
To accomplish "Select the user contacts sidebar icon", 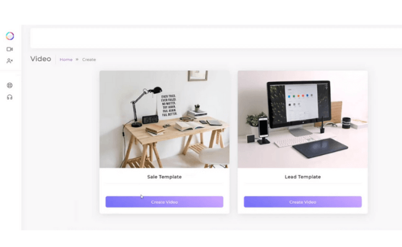I will pos(10,61).
